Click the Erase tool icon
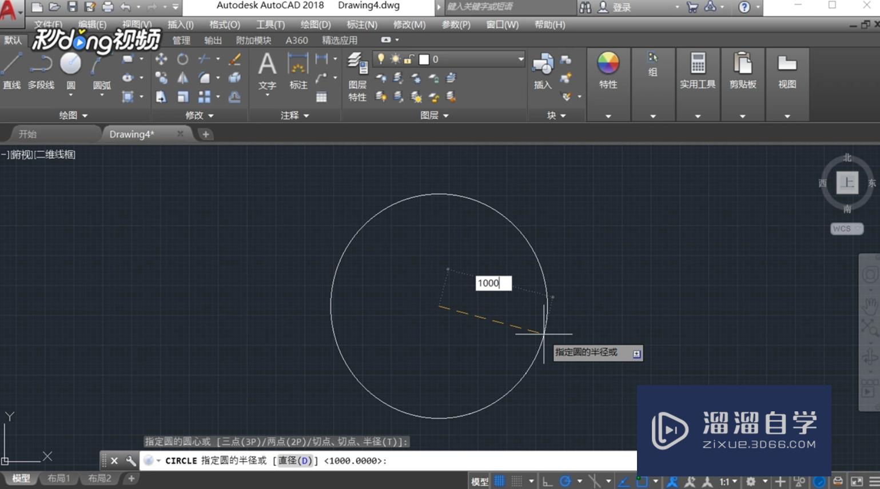 coord(234,59)
